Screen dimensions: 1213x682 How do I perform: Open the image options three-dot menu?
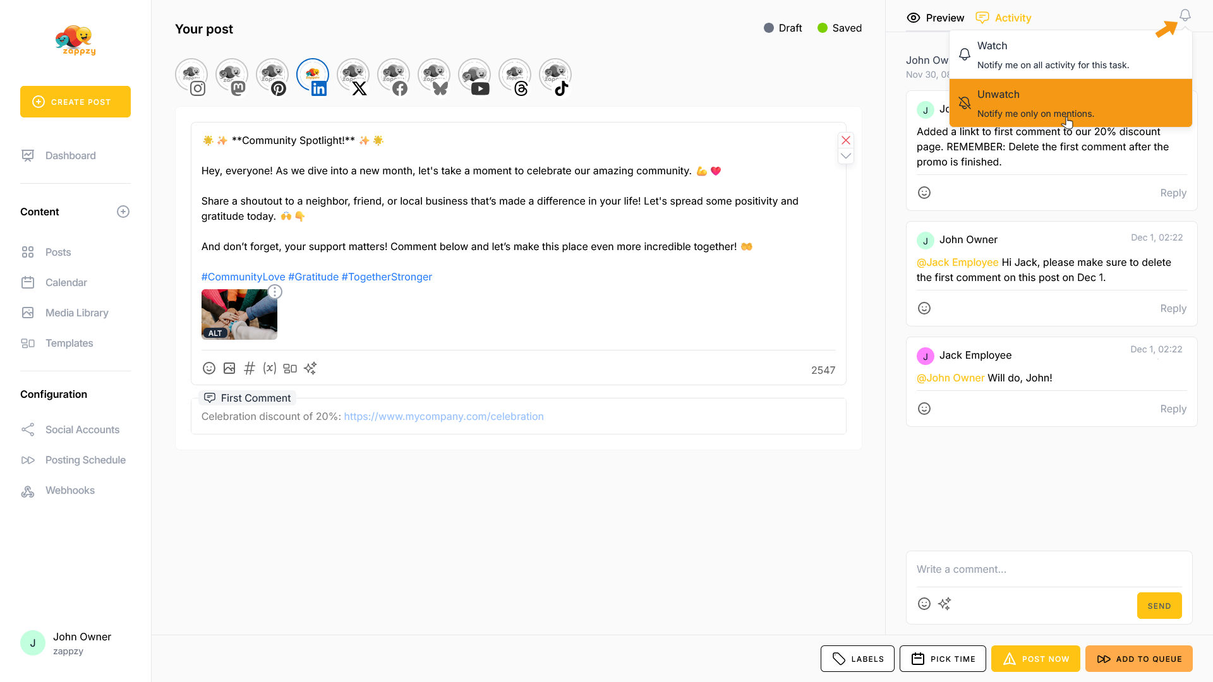[275, 292]
